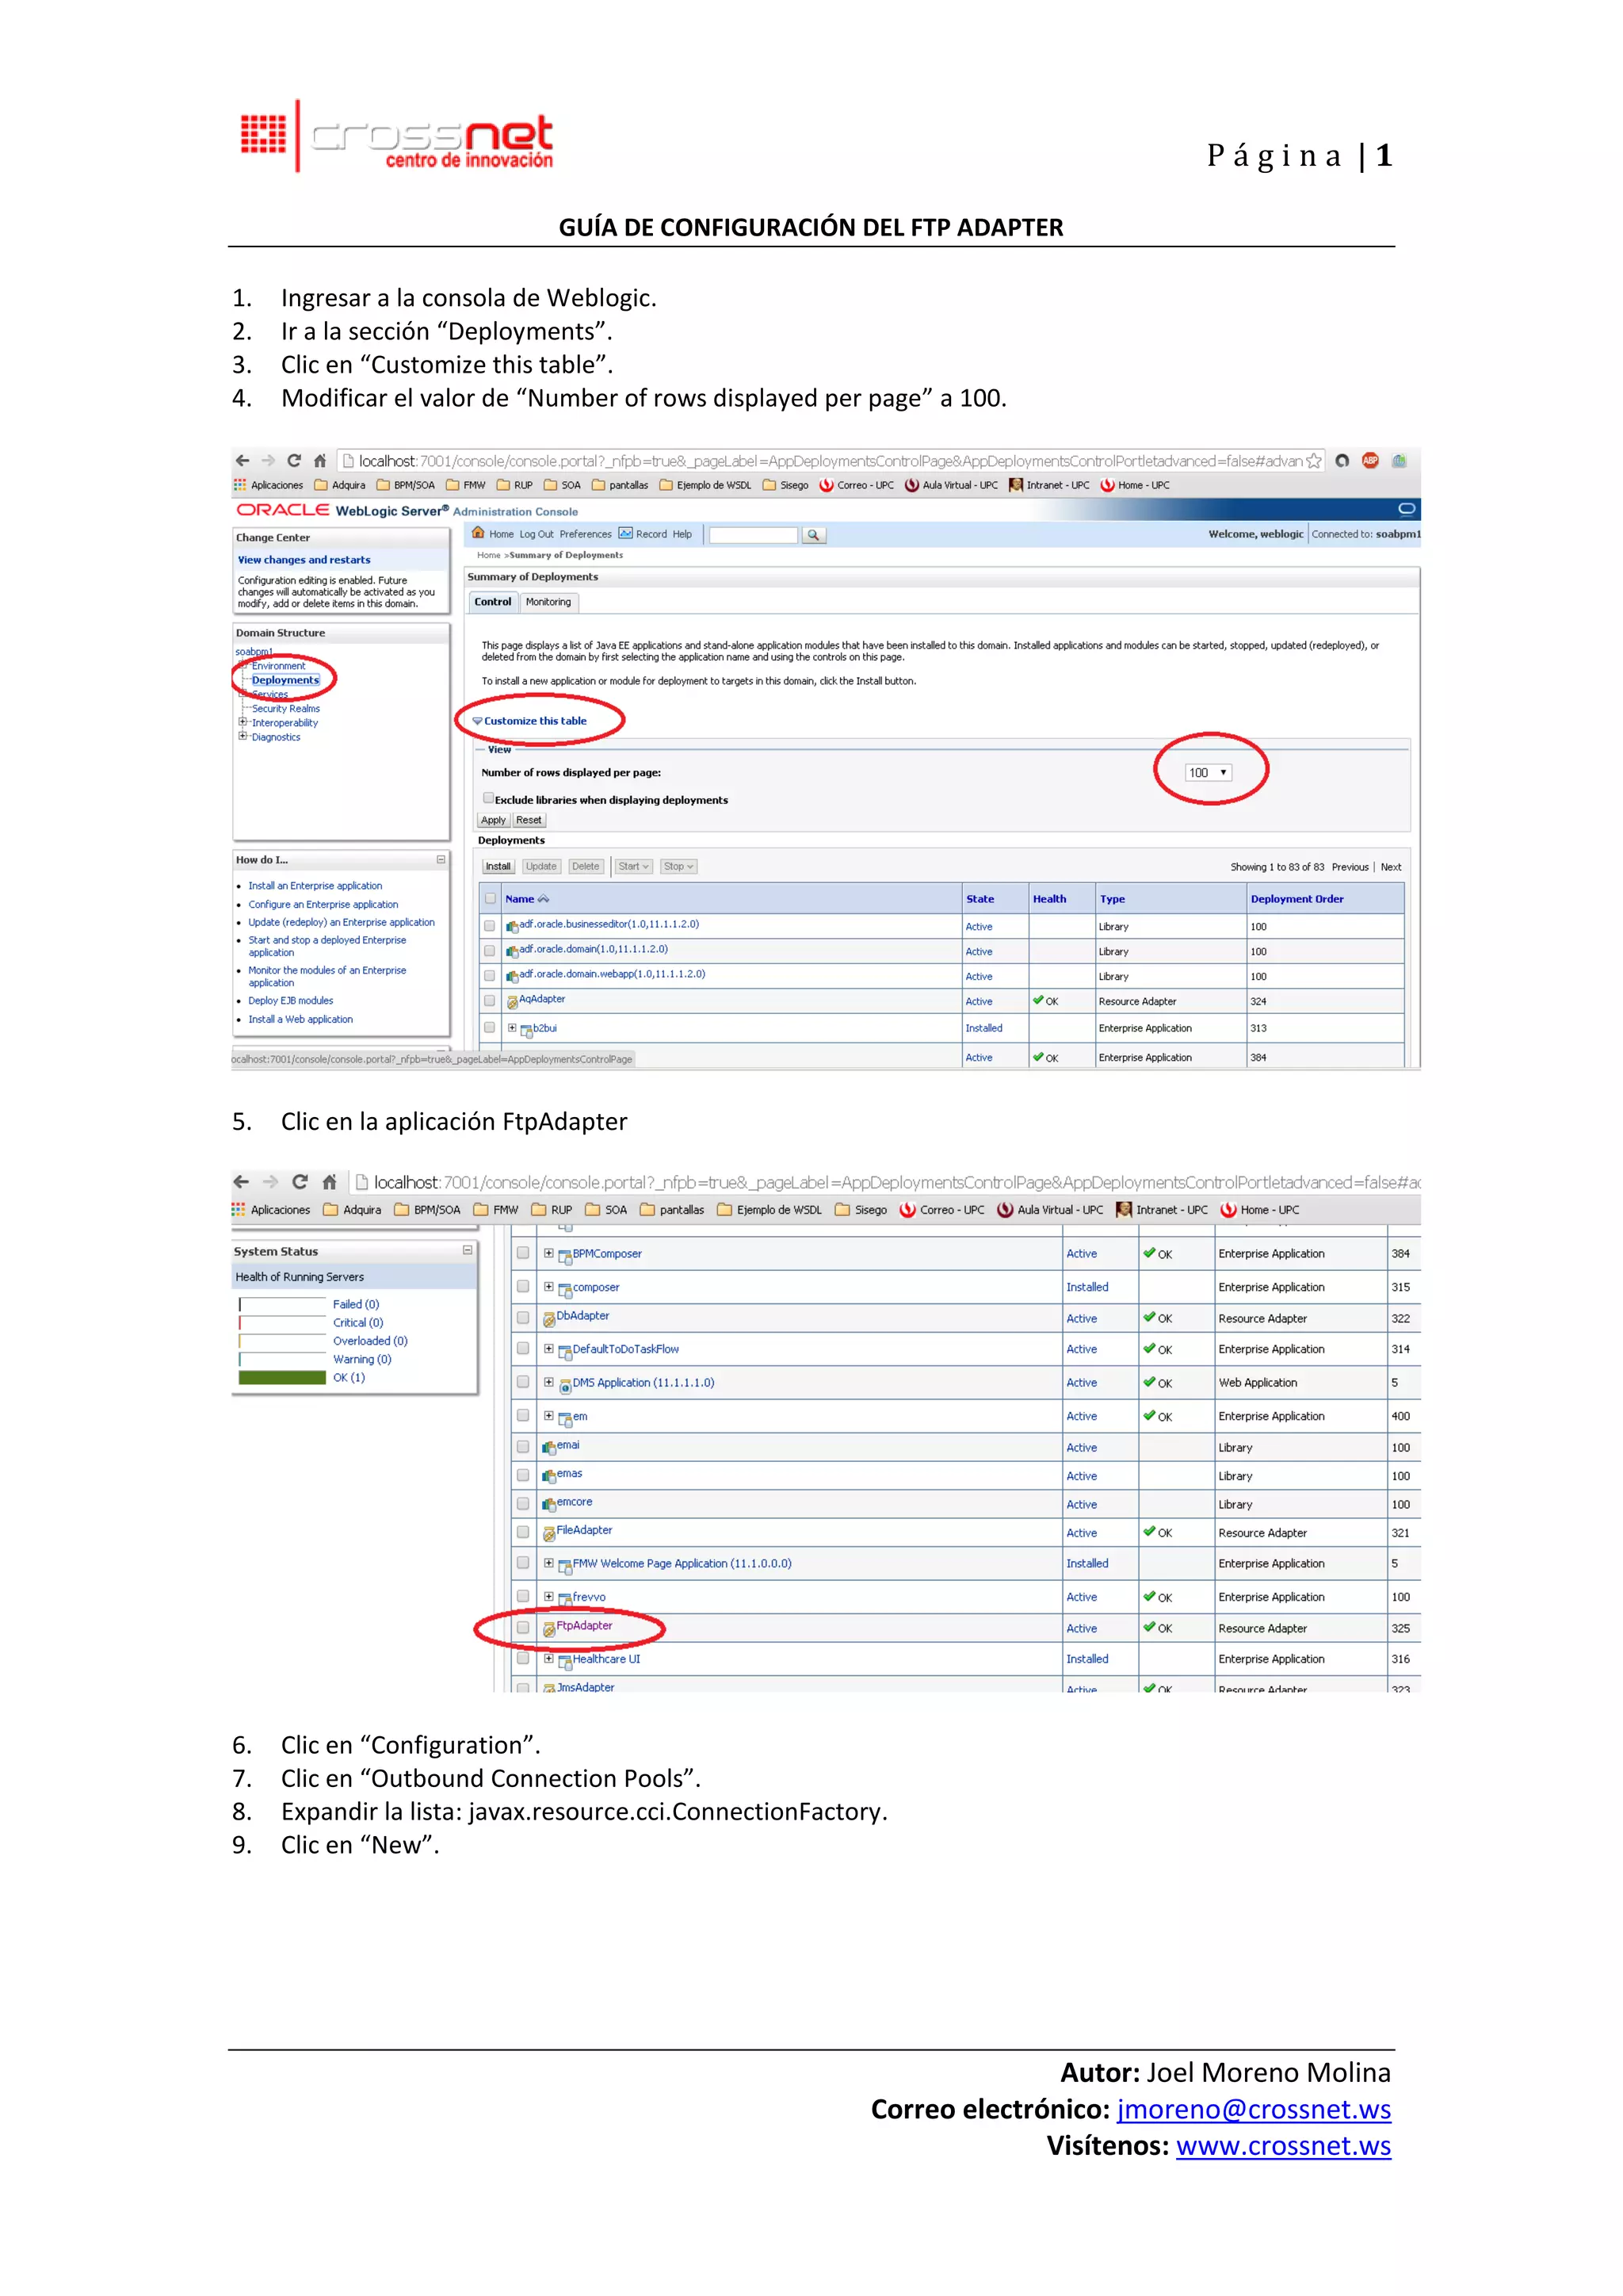
Task: Click the AdBlock Plus extension icon
Action: click(1370, 461)
